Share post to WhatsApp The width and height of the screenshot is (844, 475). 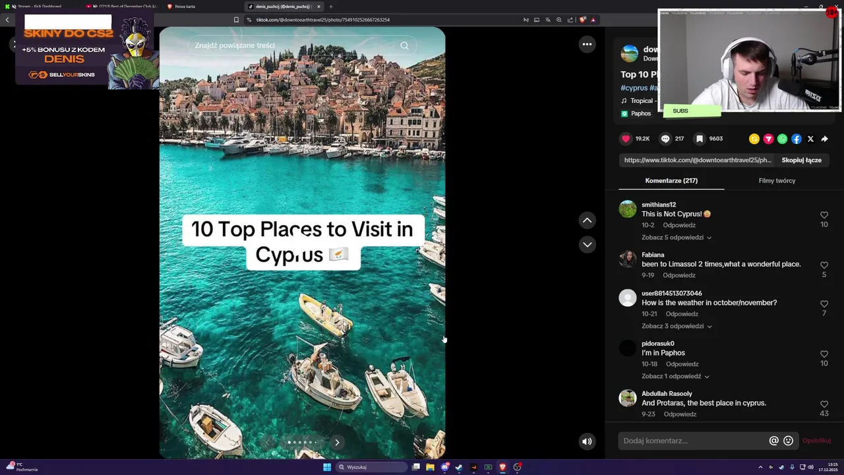point(782,139)
